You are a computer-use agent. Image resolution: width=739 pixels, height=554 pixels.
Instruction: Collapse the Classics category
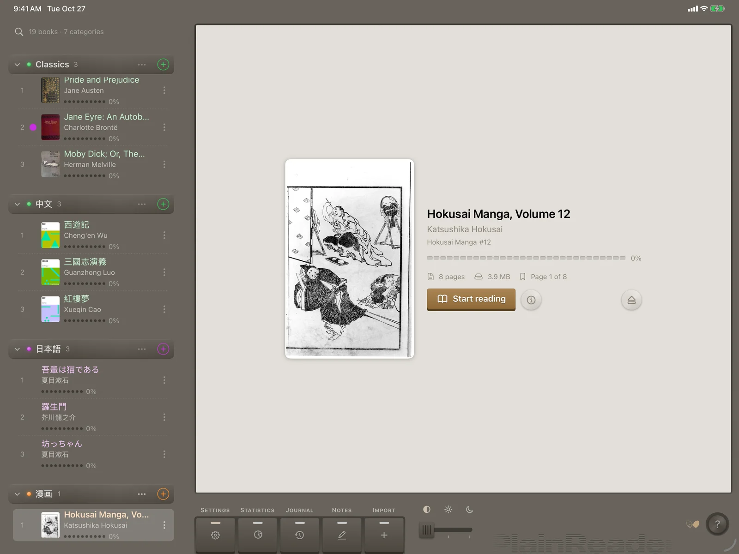click(17, 65)
